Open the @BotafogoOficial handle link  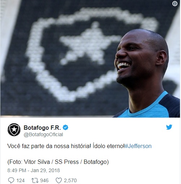[x=43, y=134]
